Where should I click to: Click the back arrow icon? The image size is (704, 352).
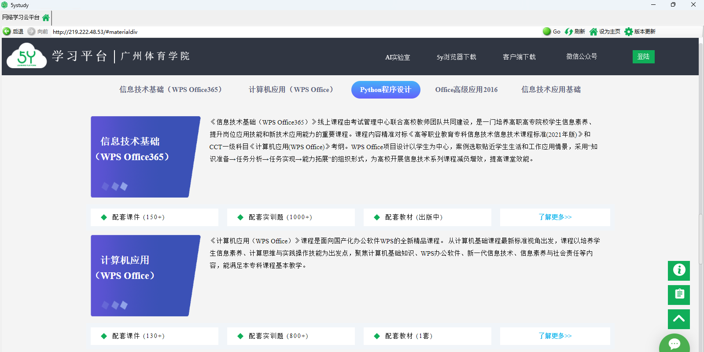(7, 32)
